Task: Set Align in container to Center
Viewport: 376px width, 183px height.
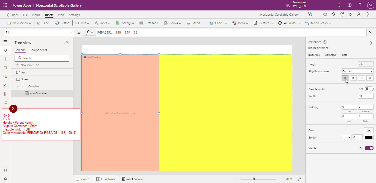Action: (353, 78)
